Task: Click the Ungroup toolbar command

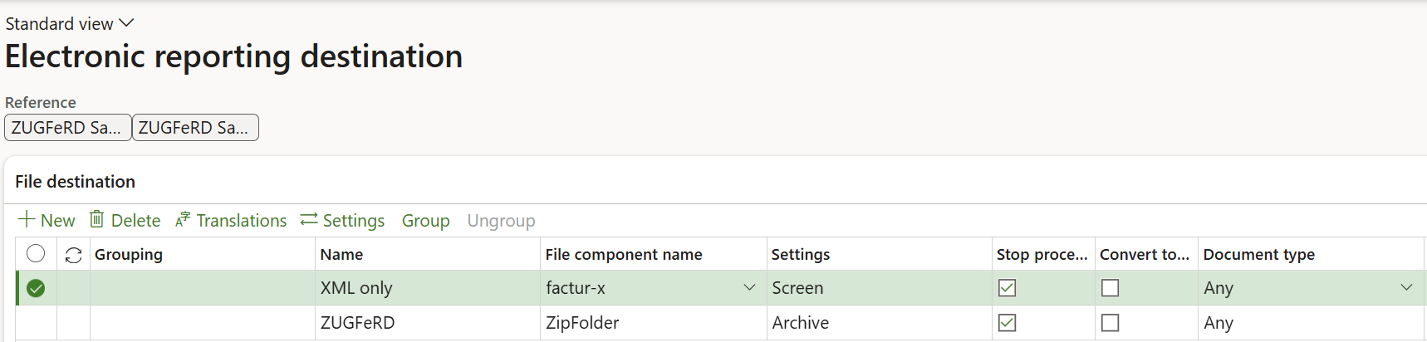Action: click(x=501, y=221)
